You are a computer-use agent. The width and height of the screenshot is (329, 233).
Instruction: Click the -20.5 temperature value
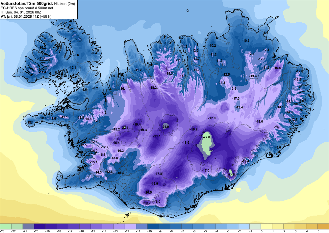pos(148,192)
